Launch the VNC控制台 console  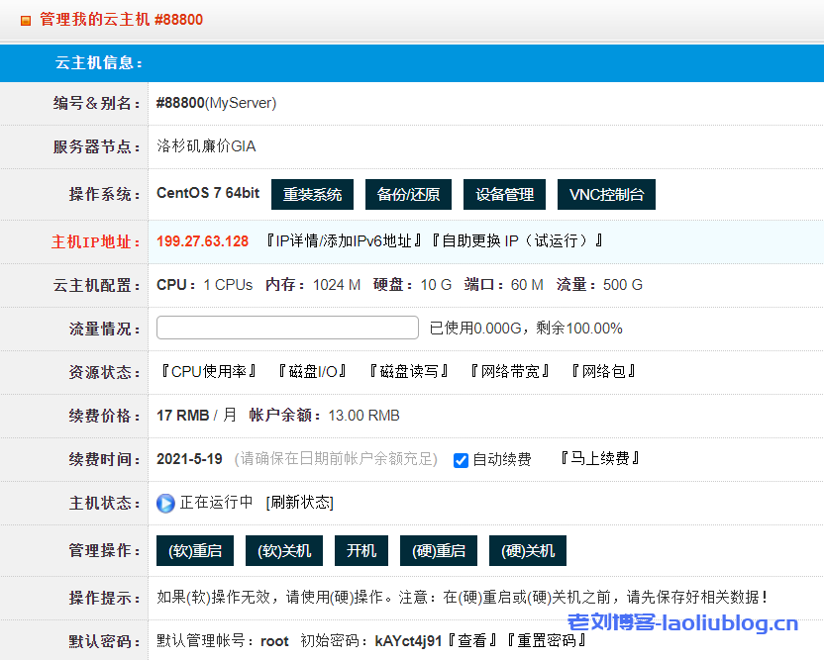(x=605, y=194)
